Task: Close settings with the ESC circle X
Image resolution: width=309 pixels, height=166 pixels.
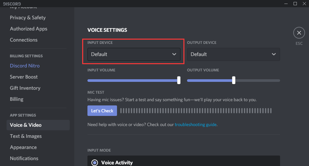Action: coord(299,33)
